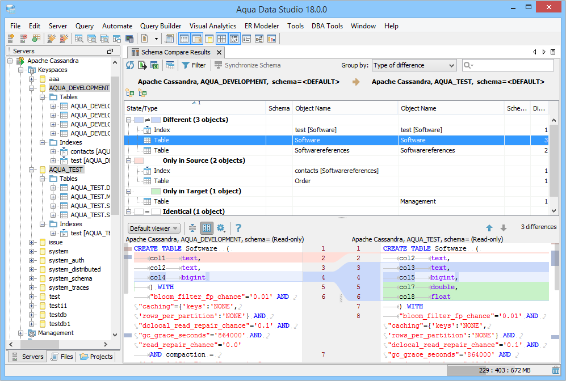
Task: Click the Servers panel restore window icon
Action: [110, 51]
